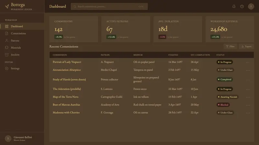This screenshot has height=145, width=259.
Task: Open Commissions section
Action: (22, 34)
